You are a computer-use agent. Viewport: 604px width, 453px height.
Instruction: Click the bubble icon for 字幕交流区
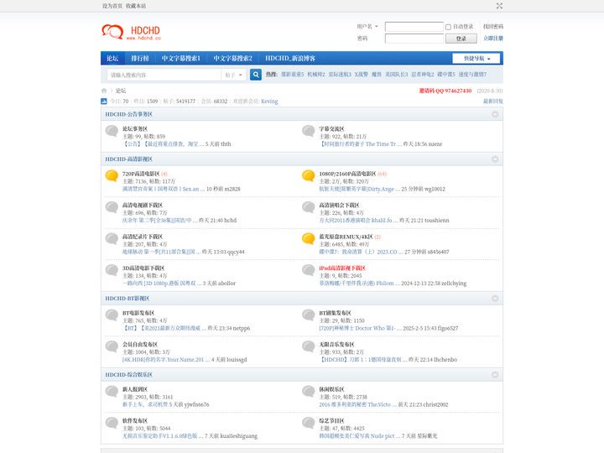pos(308,131)
